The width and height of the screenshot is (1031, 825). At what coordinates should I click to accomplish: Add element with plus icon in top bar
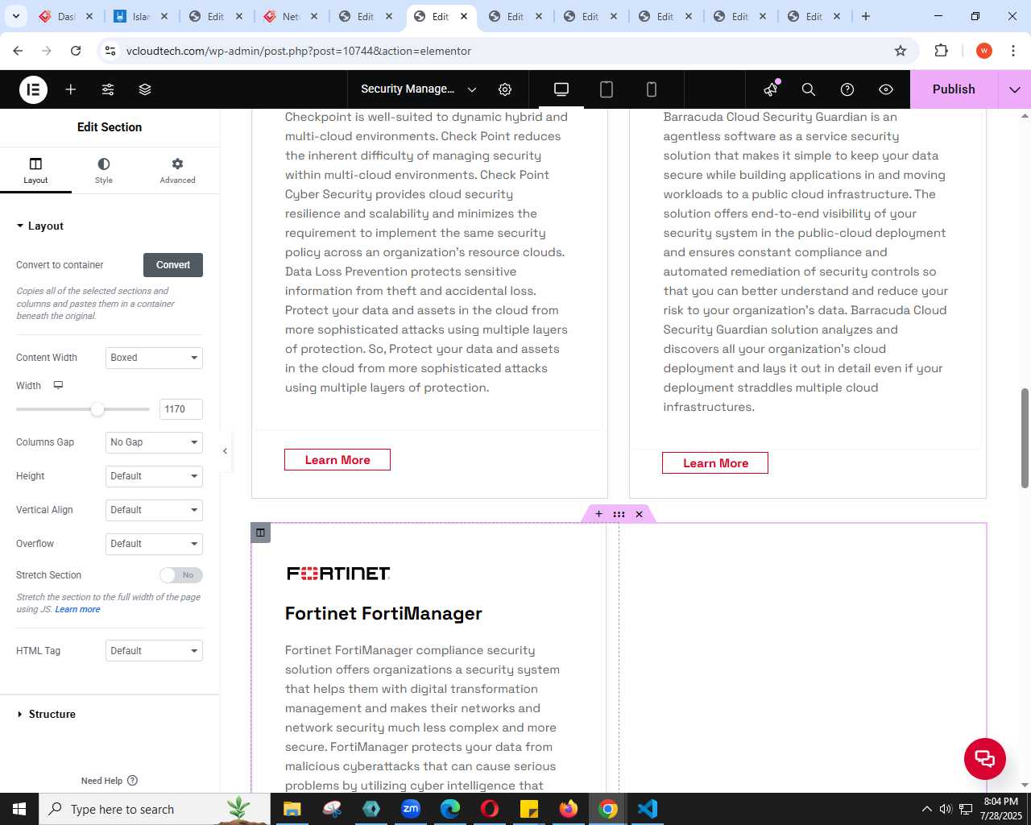pos(71,89)
